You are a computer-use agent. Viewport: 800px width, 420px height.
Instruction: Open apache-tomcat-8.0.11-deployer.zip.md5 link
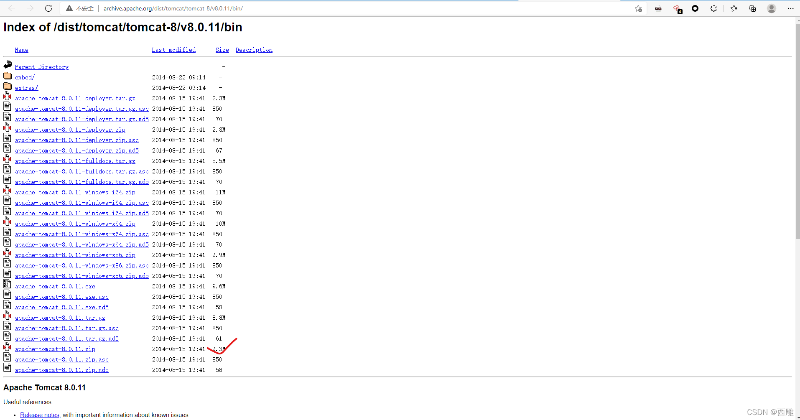[77, 150]
